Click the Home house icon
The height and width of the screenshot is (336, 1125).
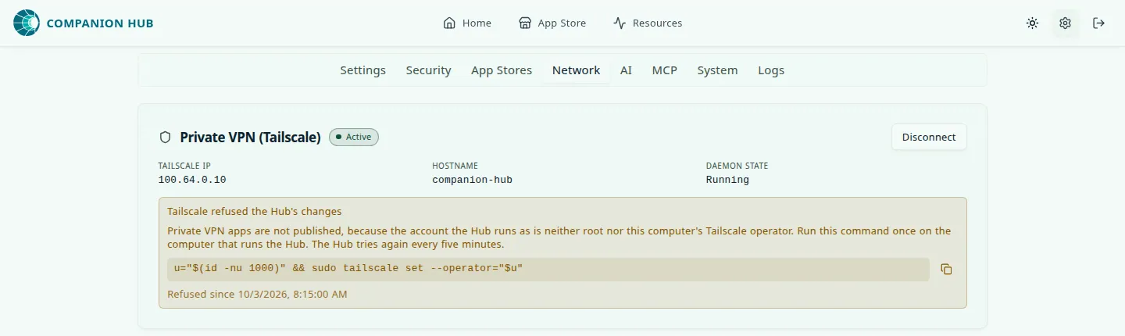tap(449, 23)
